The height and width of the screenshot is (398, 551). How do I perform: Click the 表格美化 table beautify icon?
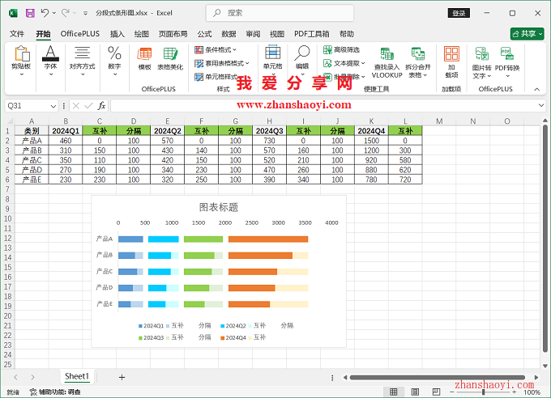pos(170,58)
